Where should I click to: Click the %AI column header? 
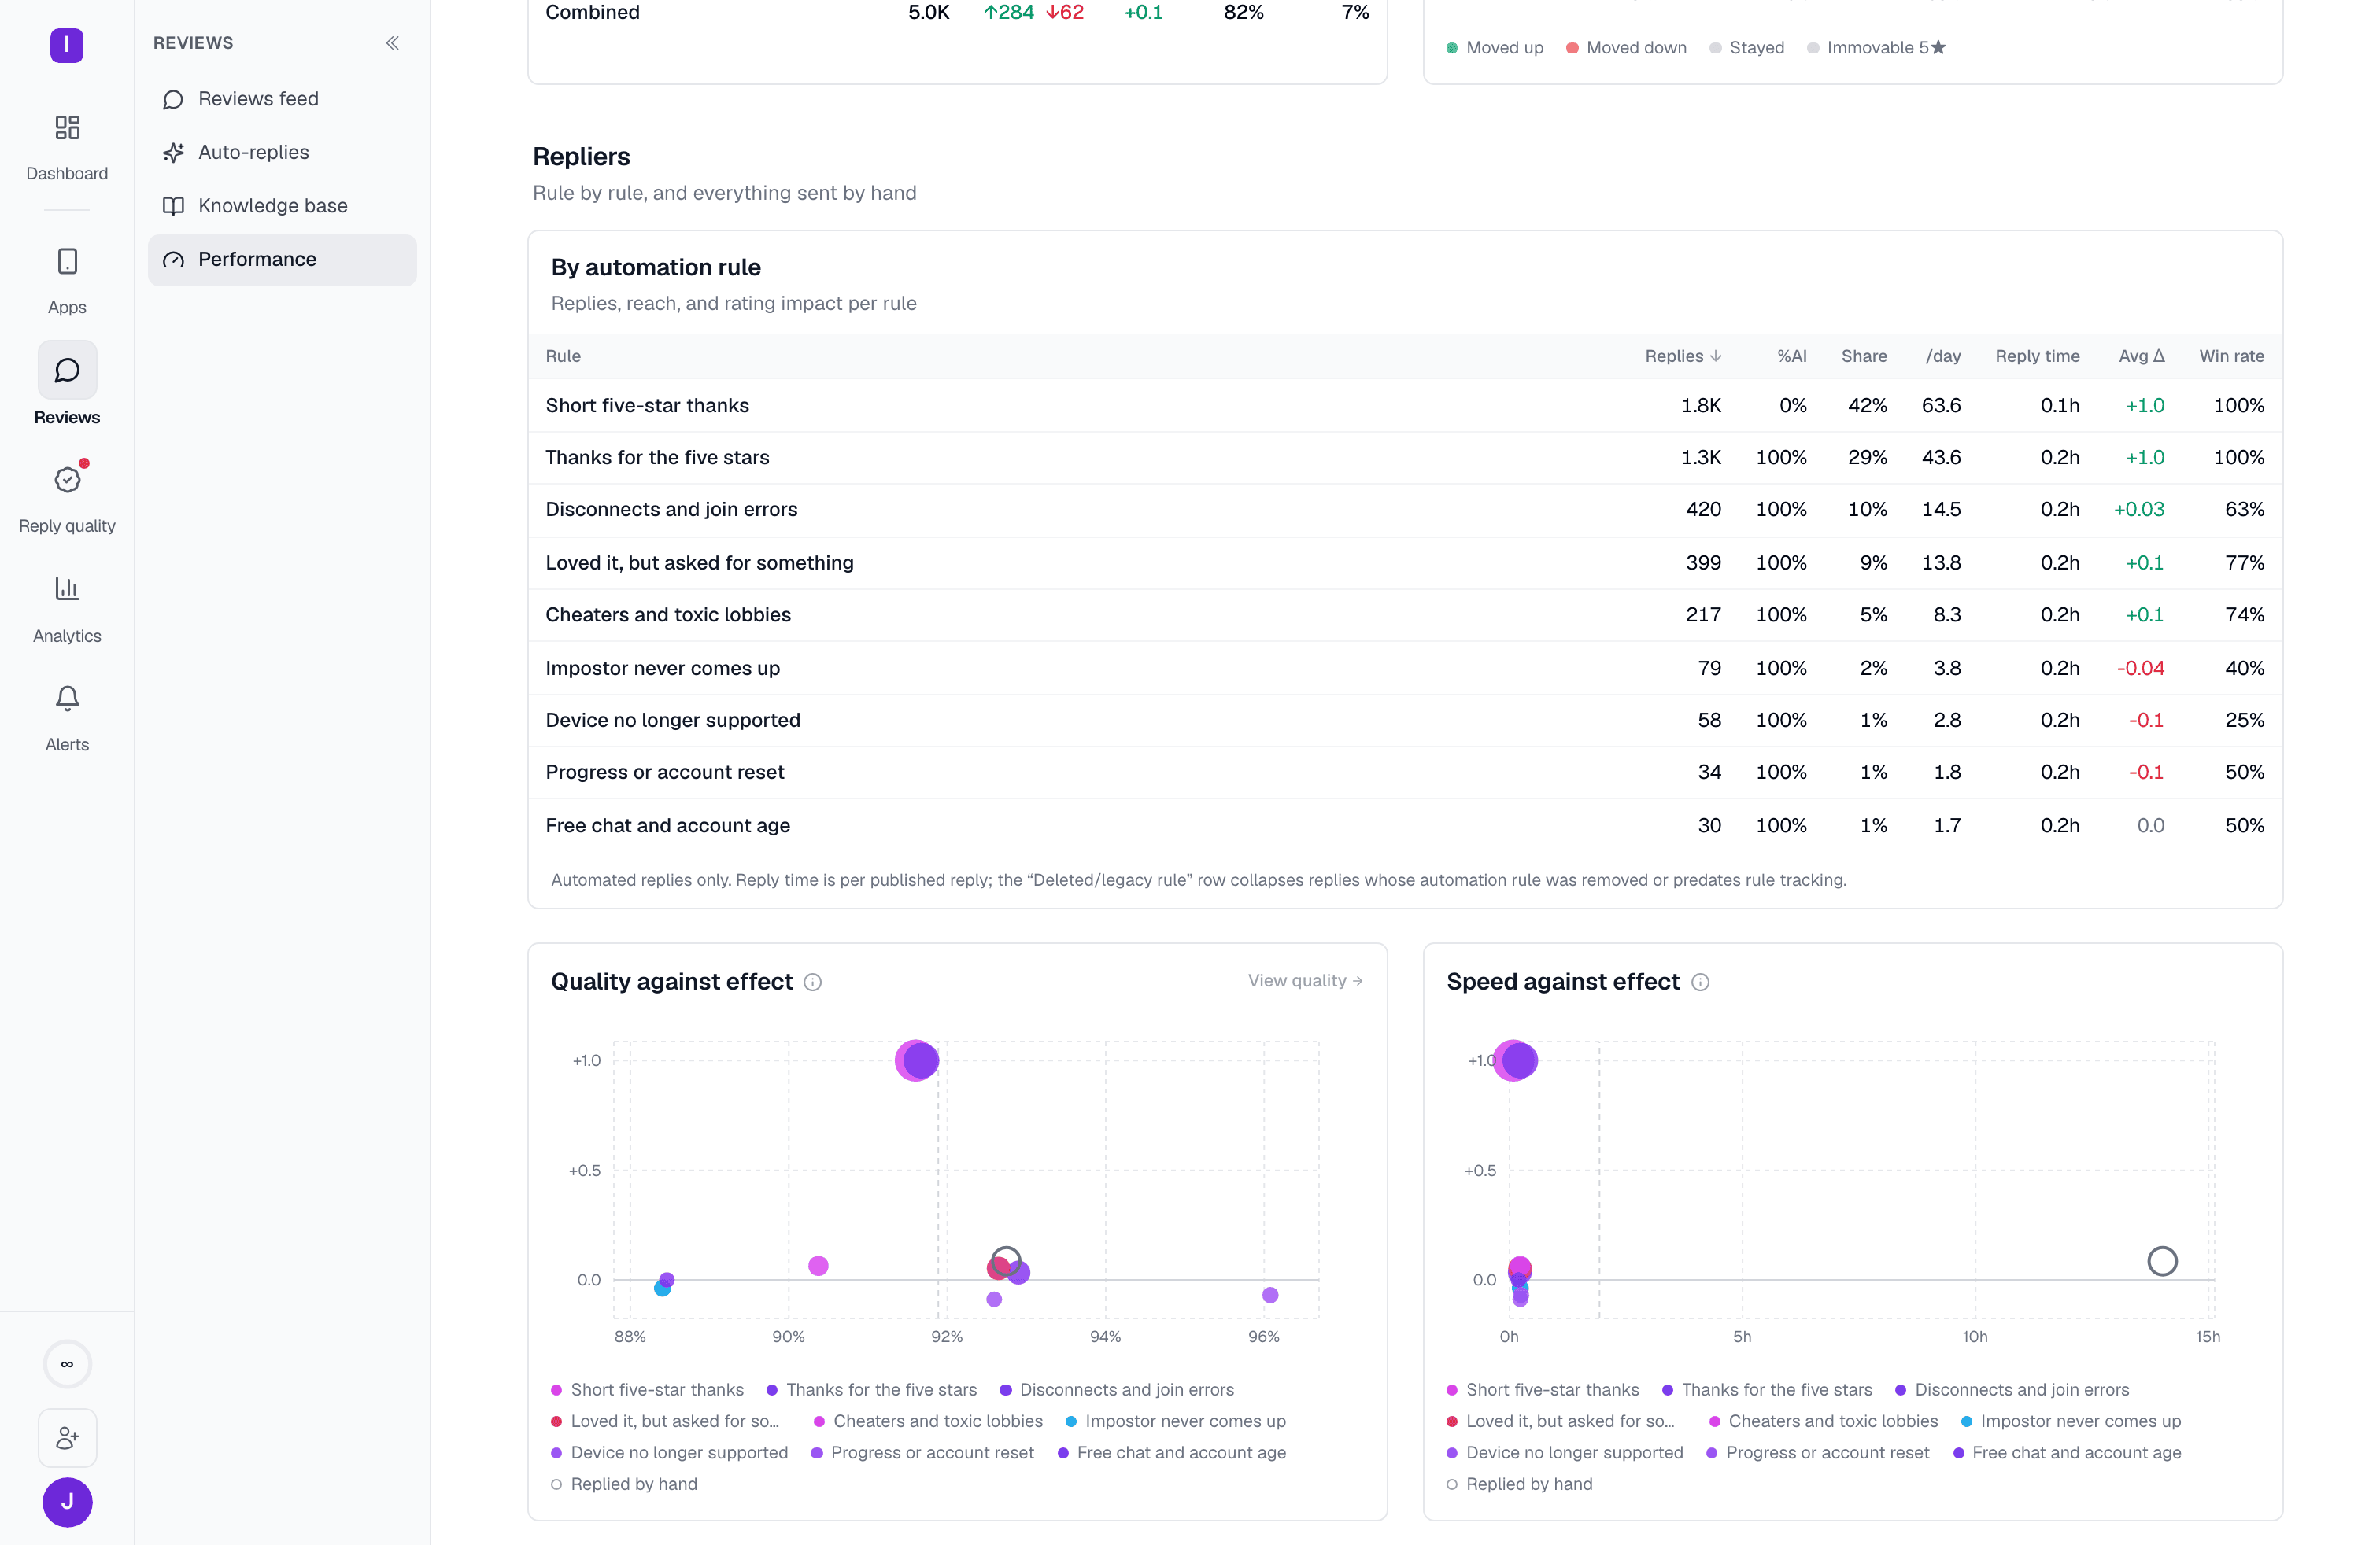click(1792, 356)
